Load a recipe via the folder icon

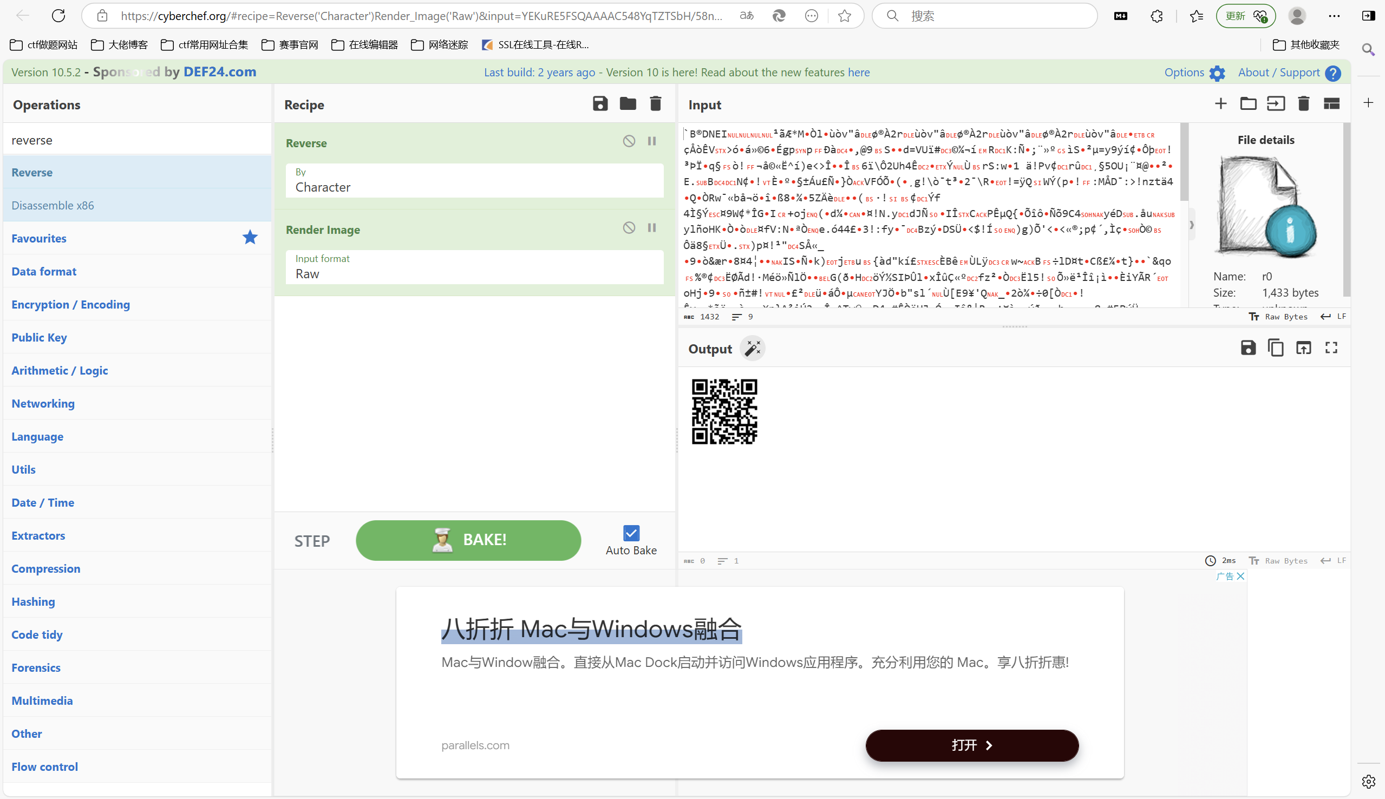click(628, 104)
